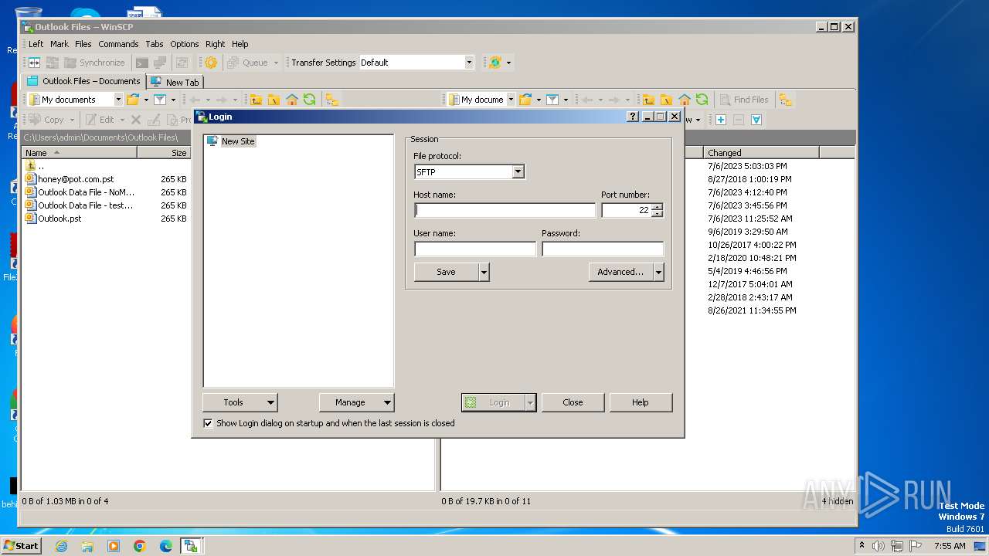Open dropdown arrow next to session globe icon
The image size is (989, 556).
click(508, 63)
